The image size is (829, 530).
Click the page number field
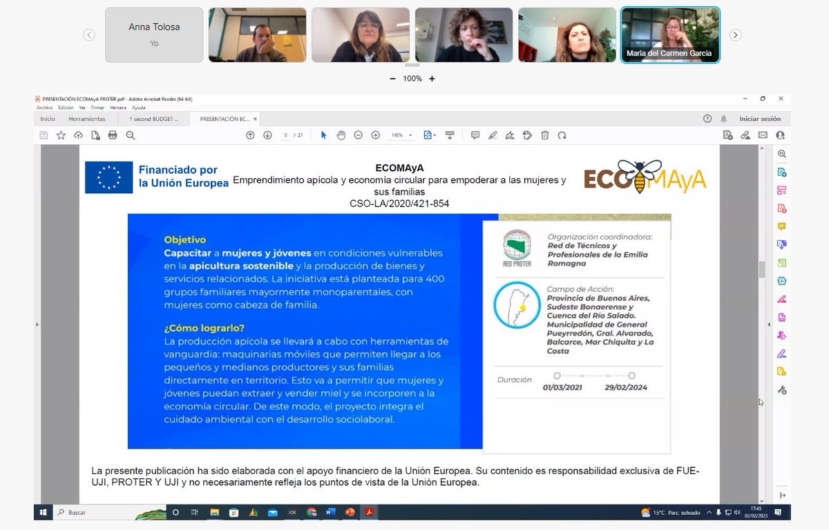coord(285,135)
